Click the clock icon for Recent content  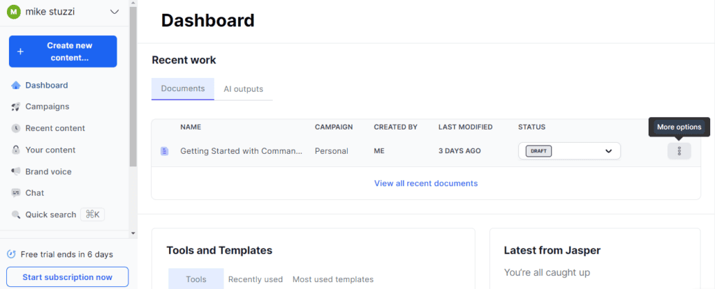16,128
